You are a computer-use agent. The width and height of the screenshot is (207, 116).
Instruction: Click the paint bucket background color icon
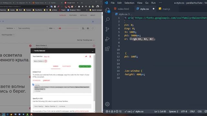pyautogui.click(x=83, y=28)
